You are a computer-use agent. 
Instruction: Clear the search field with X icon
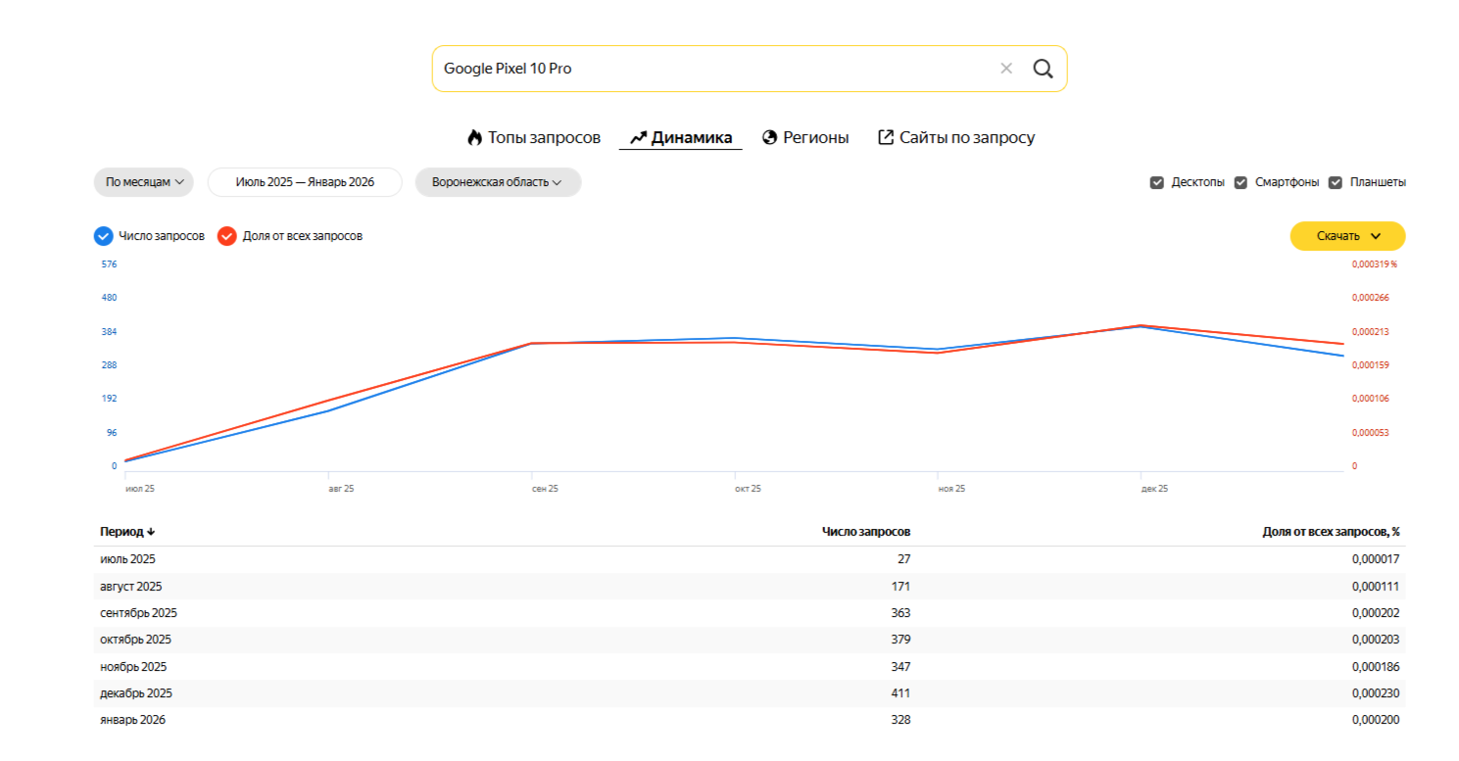coord(1005,69)
